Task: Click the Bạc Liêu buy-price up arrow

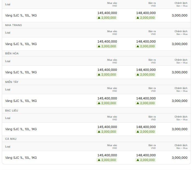Action: tap(99, 132)
